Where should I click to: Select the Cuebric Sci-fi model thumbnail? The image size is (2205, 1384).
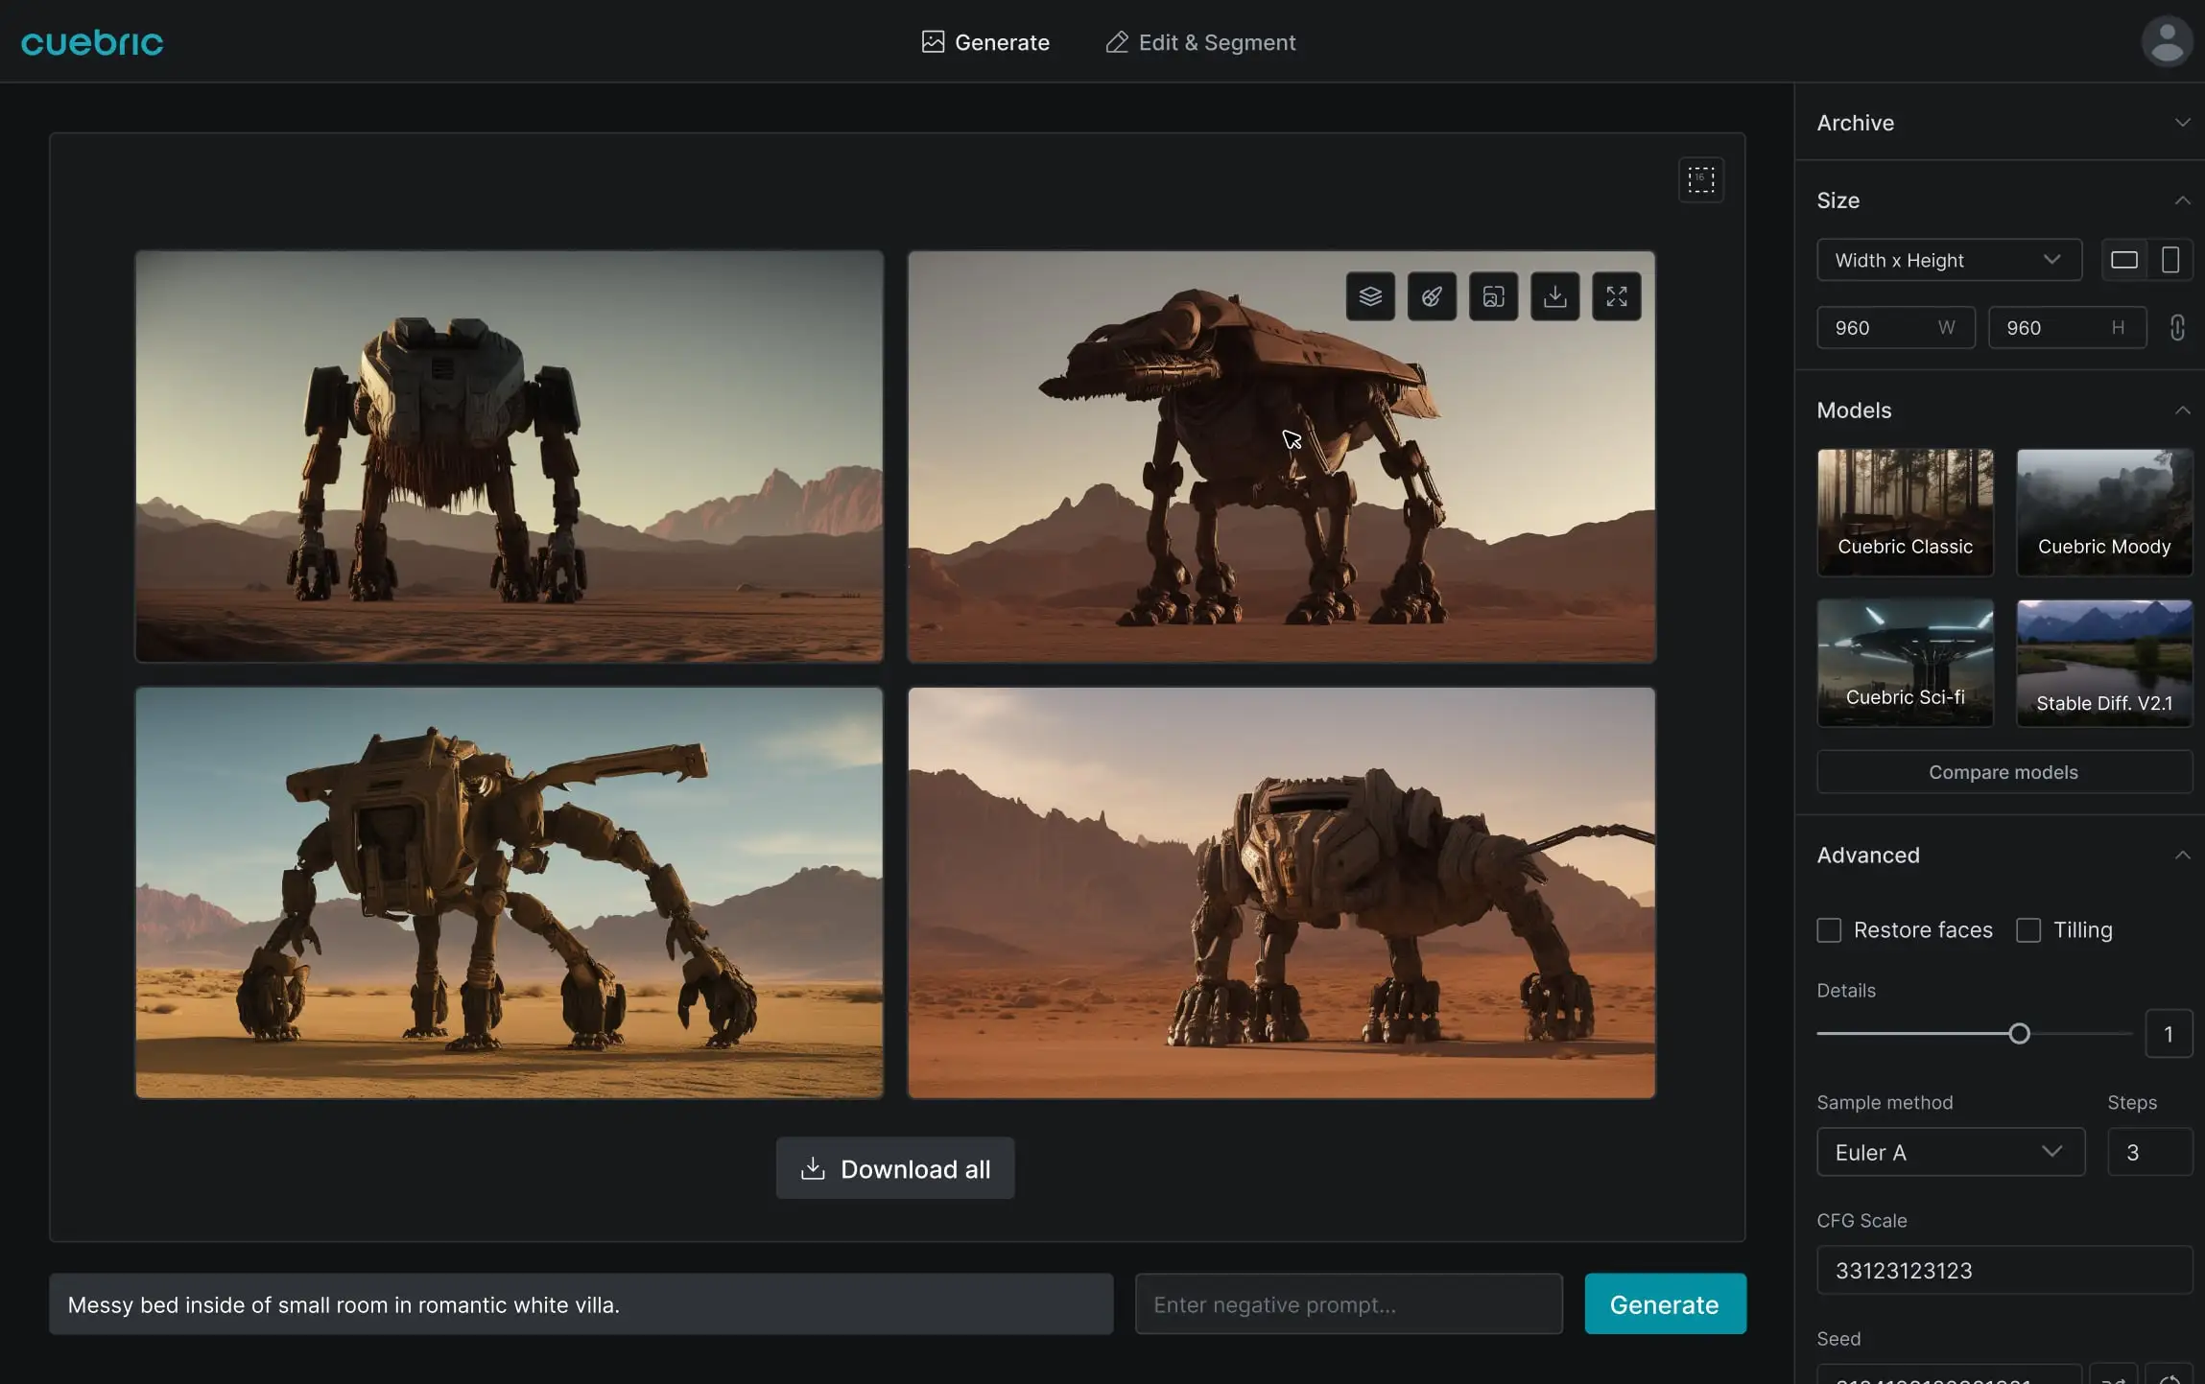[x=1905, y=663]
